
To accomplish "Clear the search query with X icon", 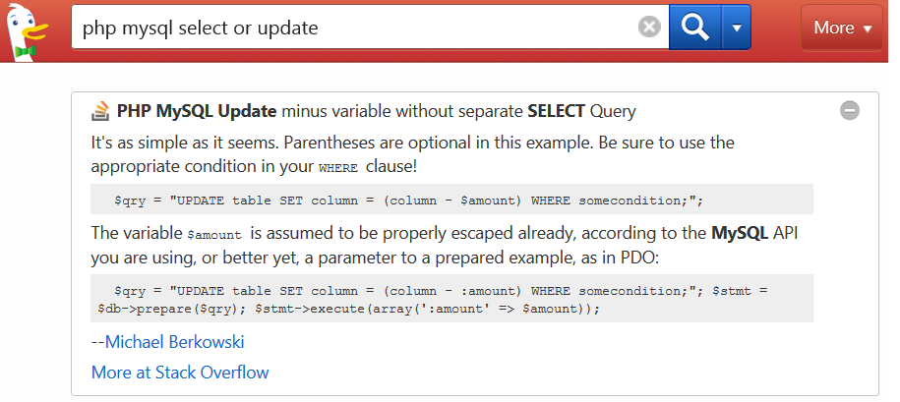I will click(x=649, y=27).
